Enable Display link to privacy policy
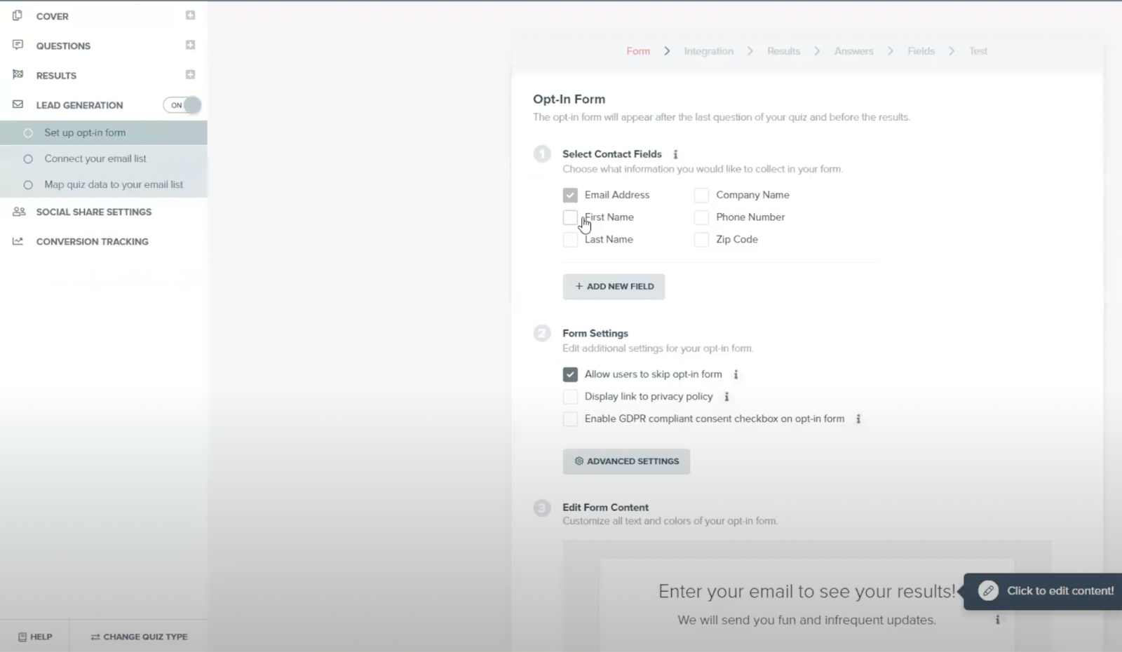Image resolution: width=1122 pixels, height=652 pixels. pyautogui.click(x=570, y=397)
